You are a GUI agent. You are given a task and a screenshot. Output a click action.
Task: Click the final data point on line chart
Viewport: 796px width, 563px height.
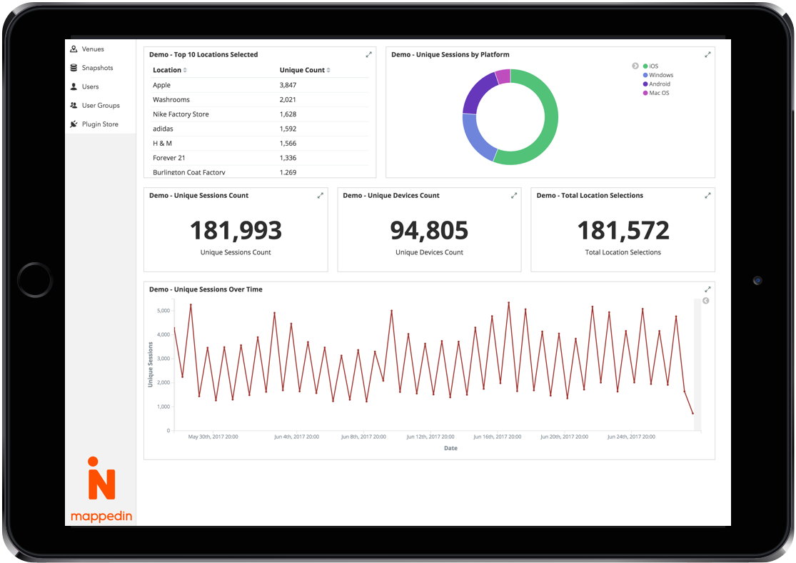pyautogui.click(x=693, y=414)
